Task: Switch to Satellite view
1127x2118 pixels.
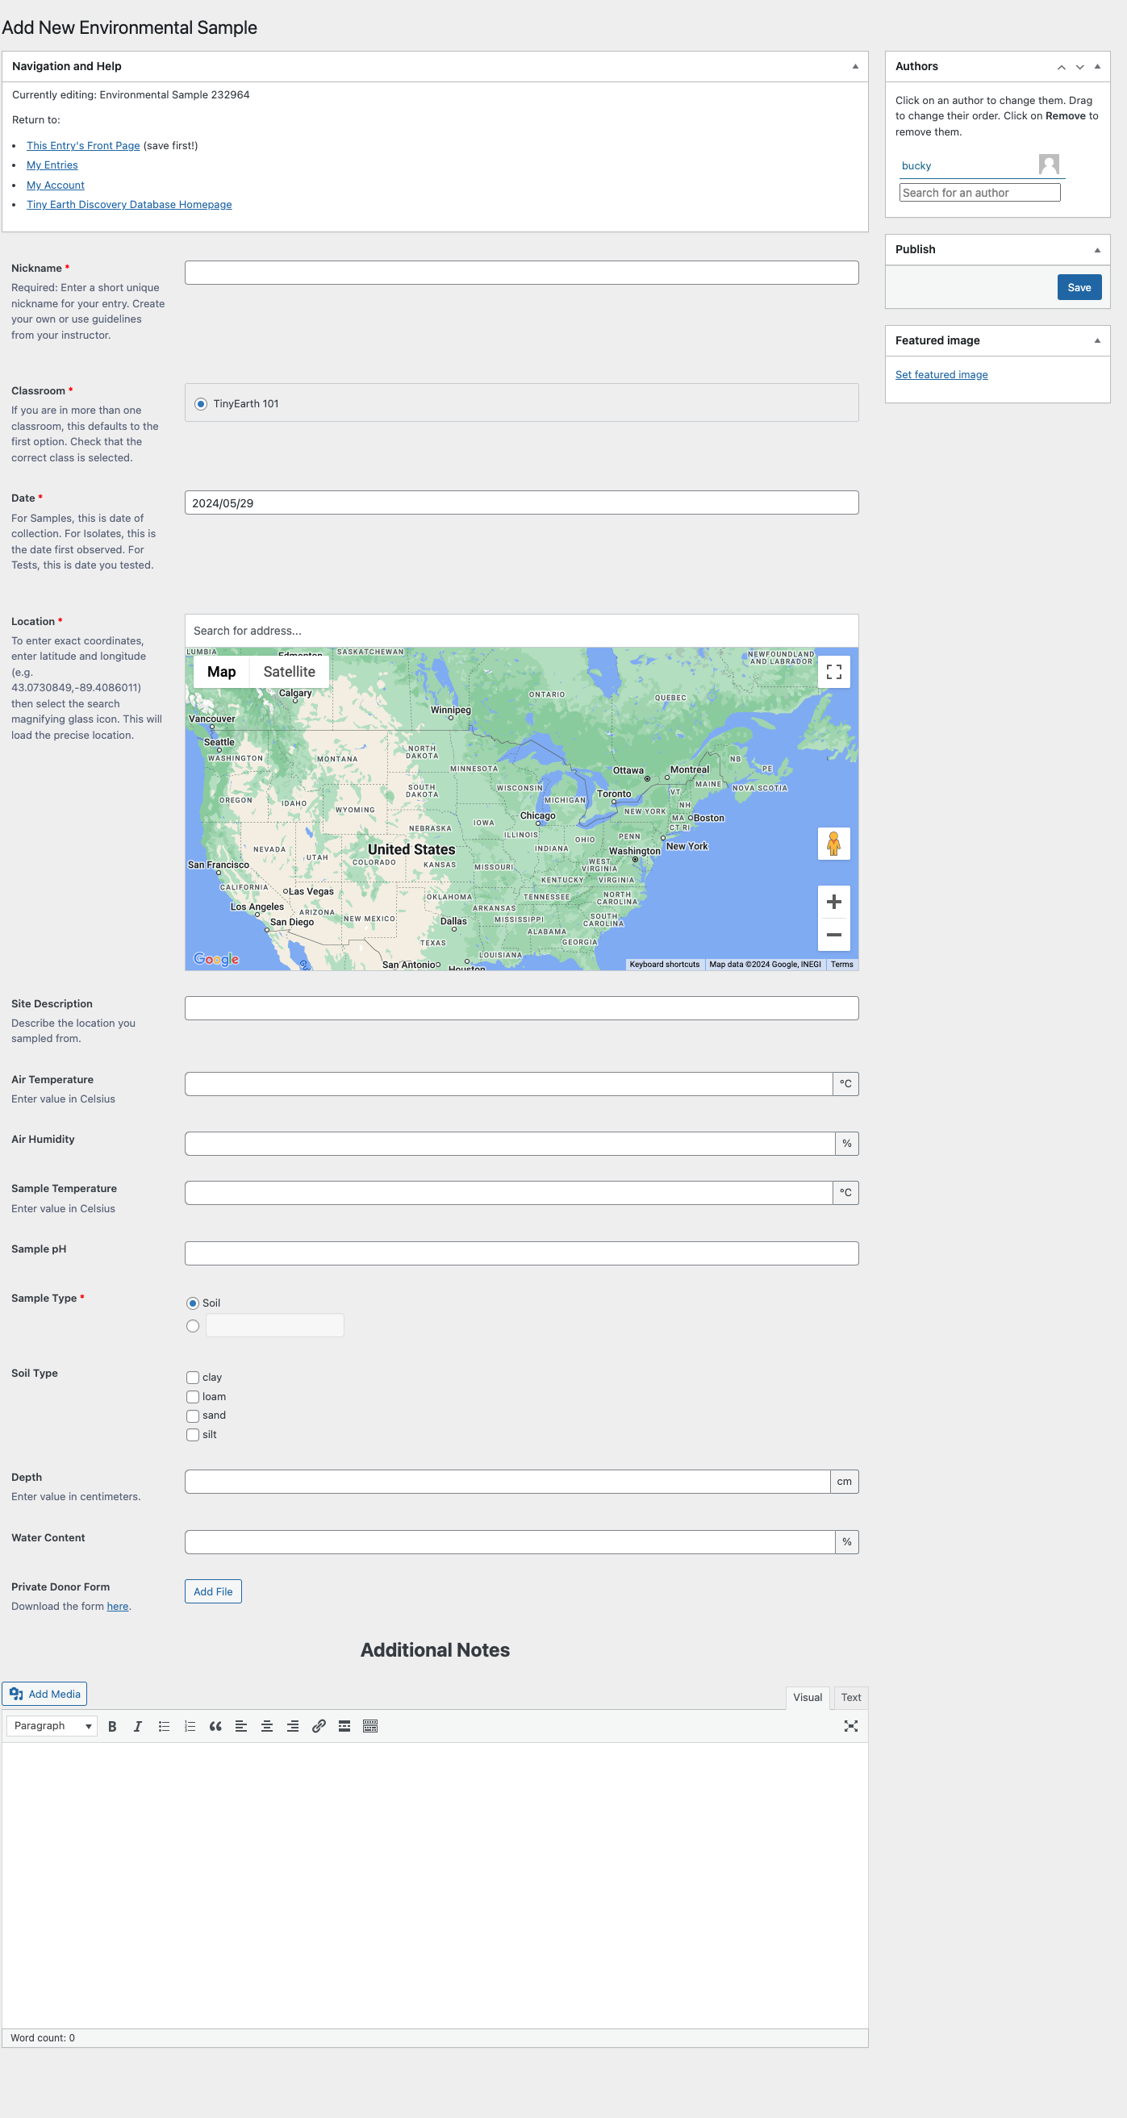Action: pos(289,672)
